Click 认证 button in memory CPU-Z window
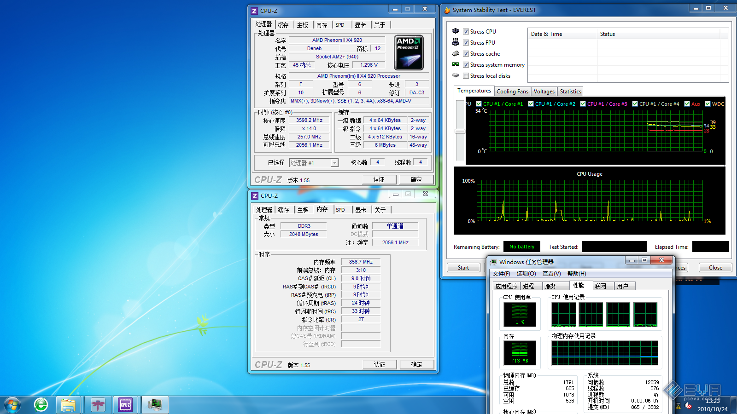Viewport: 737px width, 414px height. tap(380, 364)
